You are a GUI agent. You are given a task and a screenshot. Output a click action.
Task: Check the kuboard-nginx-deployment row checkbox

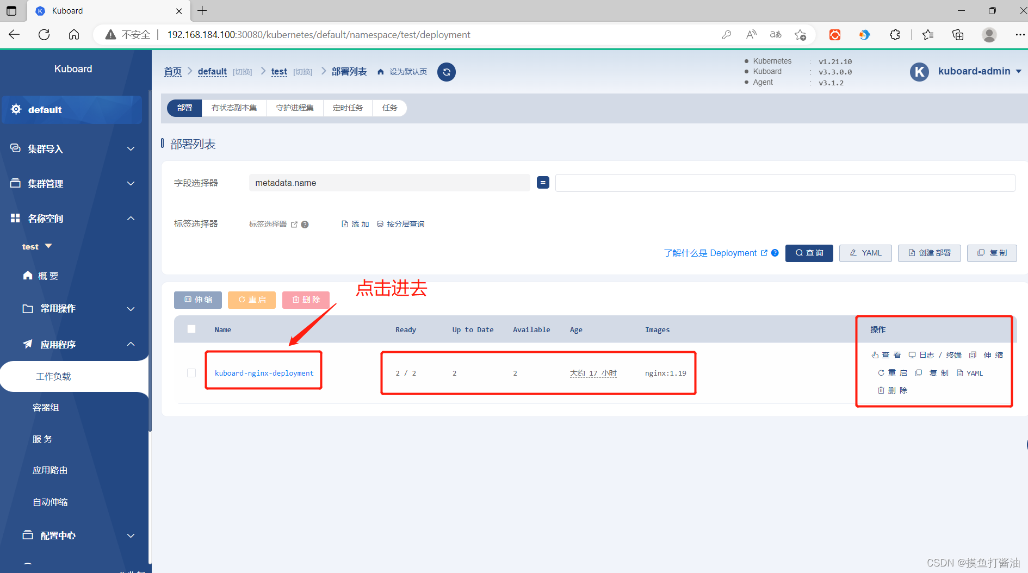click(x=191, y=373)
